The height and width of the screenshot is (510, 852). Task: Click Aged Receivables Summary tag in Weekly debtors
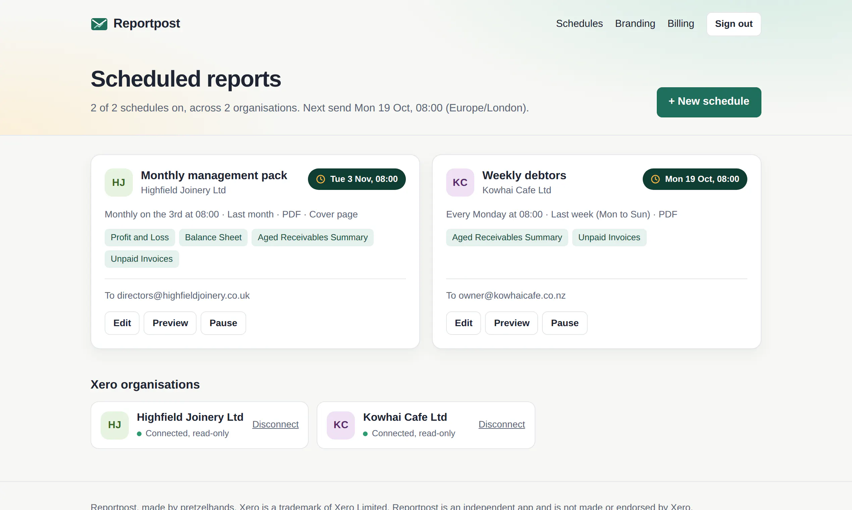[507, 238]
